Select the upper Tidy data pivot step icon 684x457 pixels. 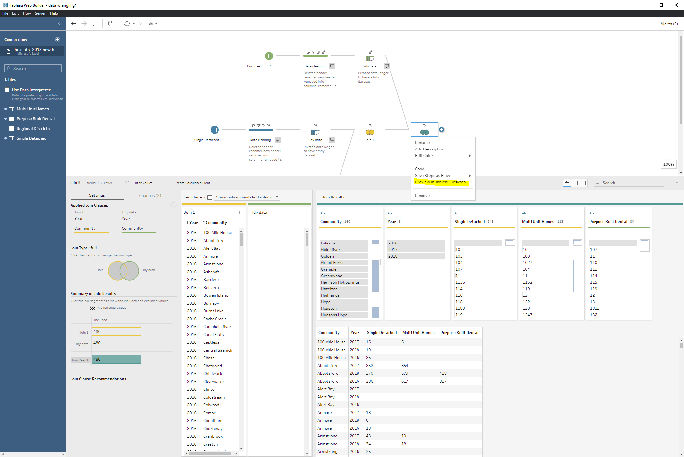[x=370, y=58]
